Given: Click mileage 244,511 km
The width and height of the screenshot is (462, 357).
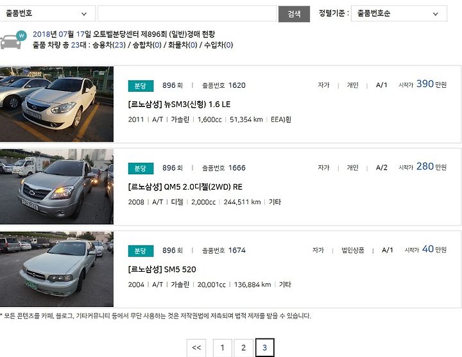Looking at the screenshot, I should coord(242,202).
